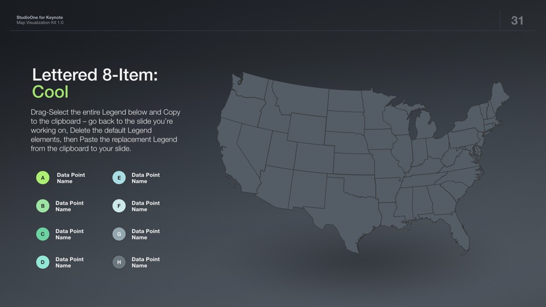Select the pale legend circle F
546x307 pixels.
119,206
